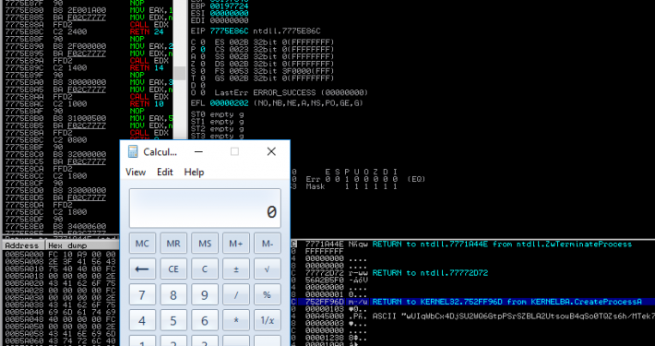Click calculator digit 9 button
The image size is (655, 346).
205,295
